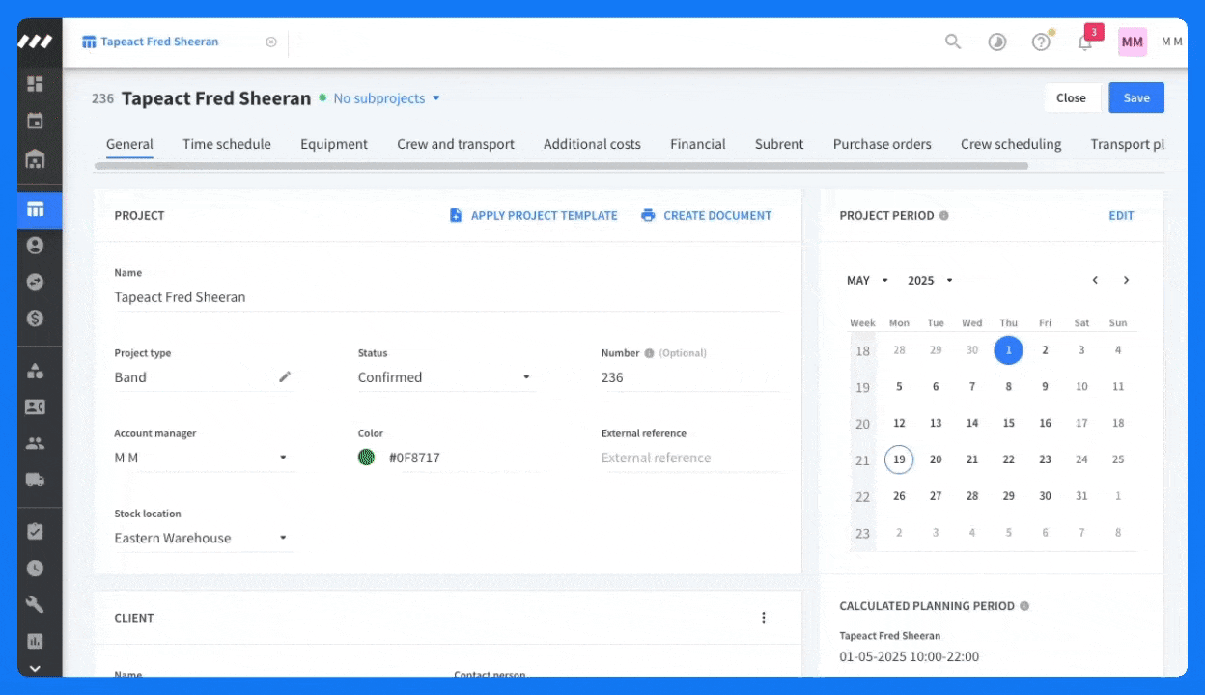Switch to the Time schedule tab

(227, 144)
